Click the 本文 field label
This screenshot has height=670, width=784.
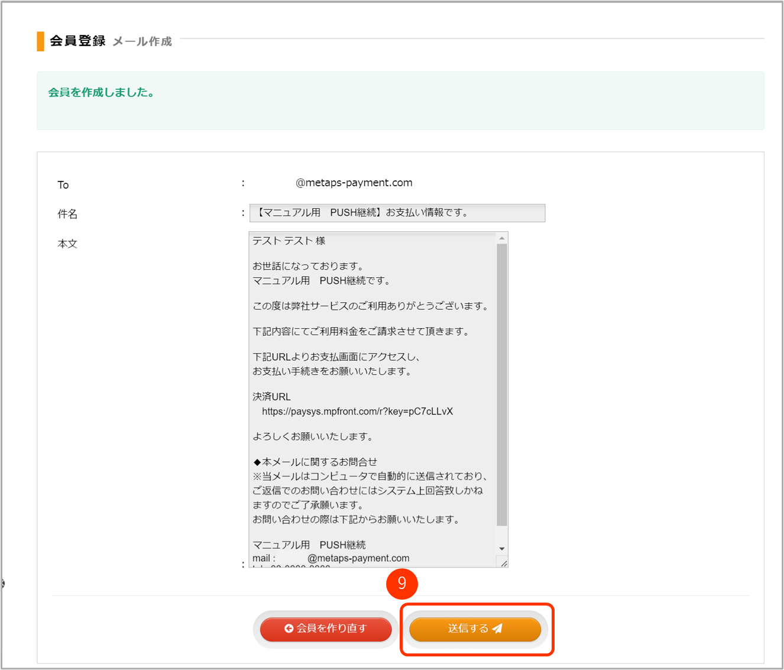(x=67, y=244)
